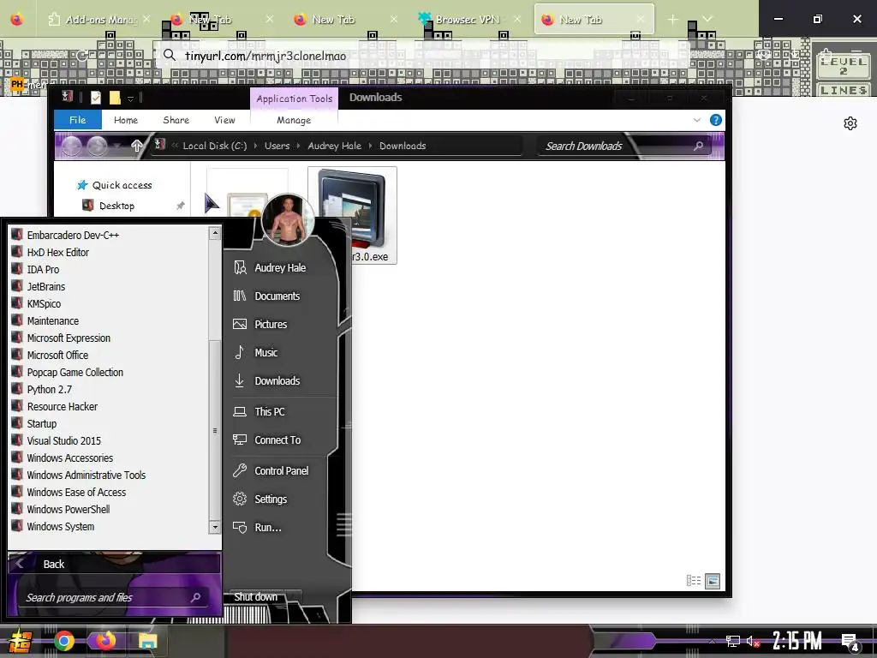Screen dimensions: 877x658
Task: Open Documents from start menu
Action: (x=277, y=296)
